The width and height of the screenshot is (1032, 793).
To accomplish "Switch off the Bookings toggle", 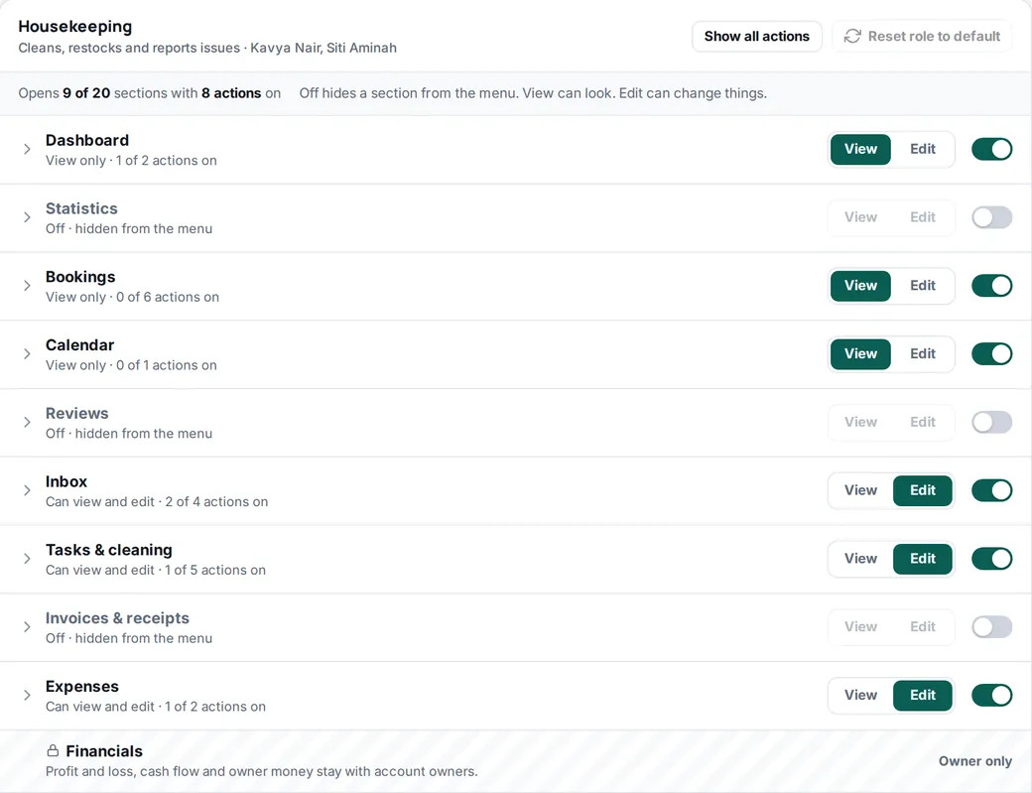I will (992, 286).
